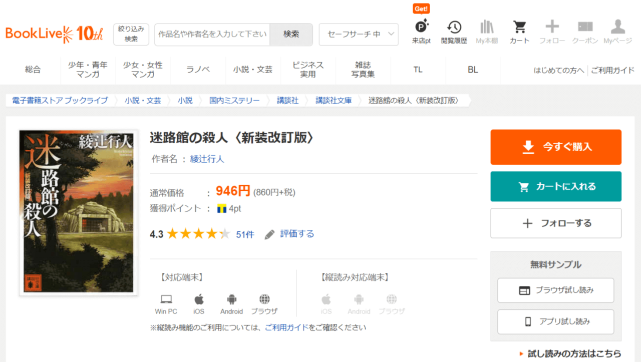Select the ラノベ category tab
The width and height of the screenshot is (641, 362).
pos(198,70)
